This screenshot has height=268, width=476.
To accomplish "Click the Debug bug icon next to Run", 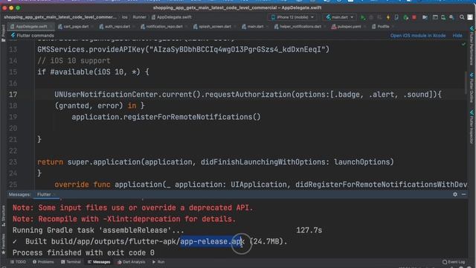I will [x=371, y=17].
